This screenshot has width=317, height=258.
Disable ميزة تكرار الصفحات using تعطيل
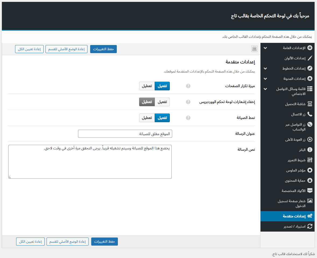point(147,86)
